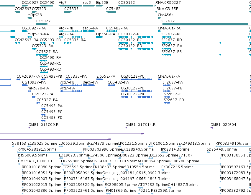Select tRNA:G3:55E feature
This screenshot has width=251, height=195.
coord(156,12)
